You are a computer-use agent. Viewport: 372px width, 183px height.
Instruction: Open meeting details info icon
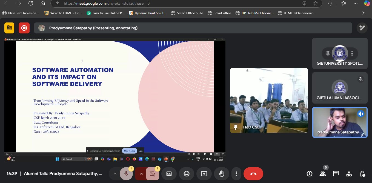coord(310,174)
